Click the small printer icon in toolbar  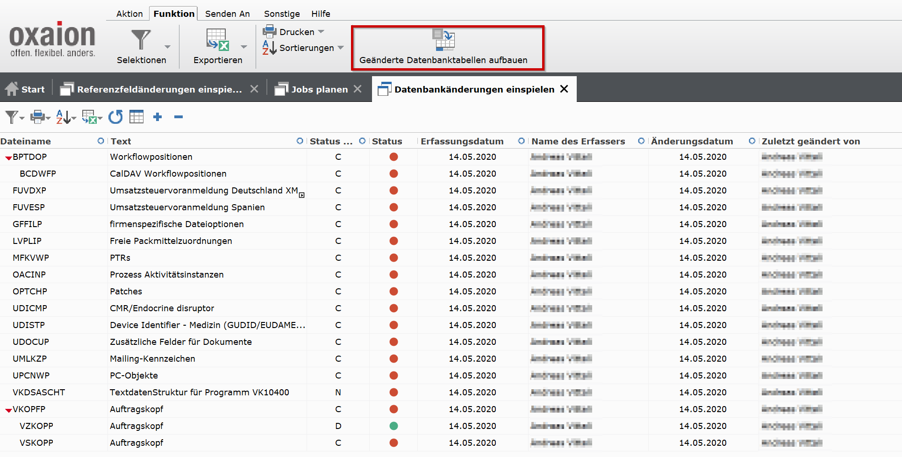click(x=38, y=117)
